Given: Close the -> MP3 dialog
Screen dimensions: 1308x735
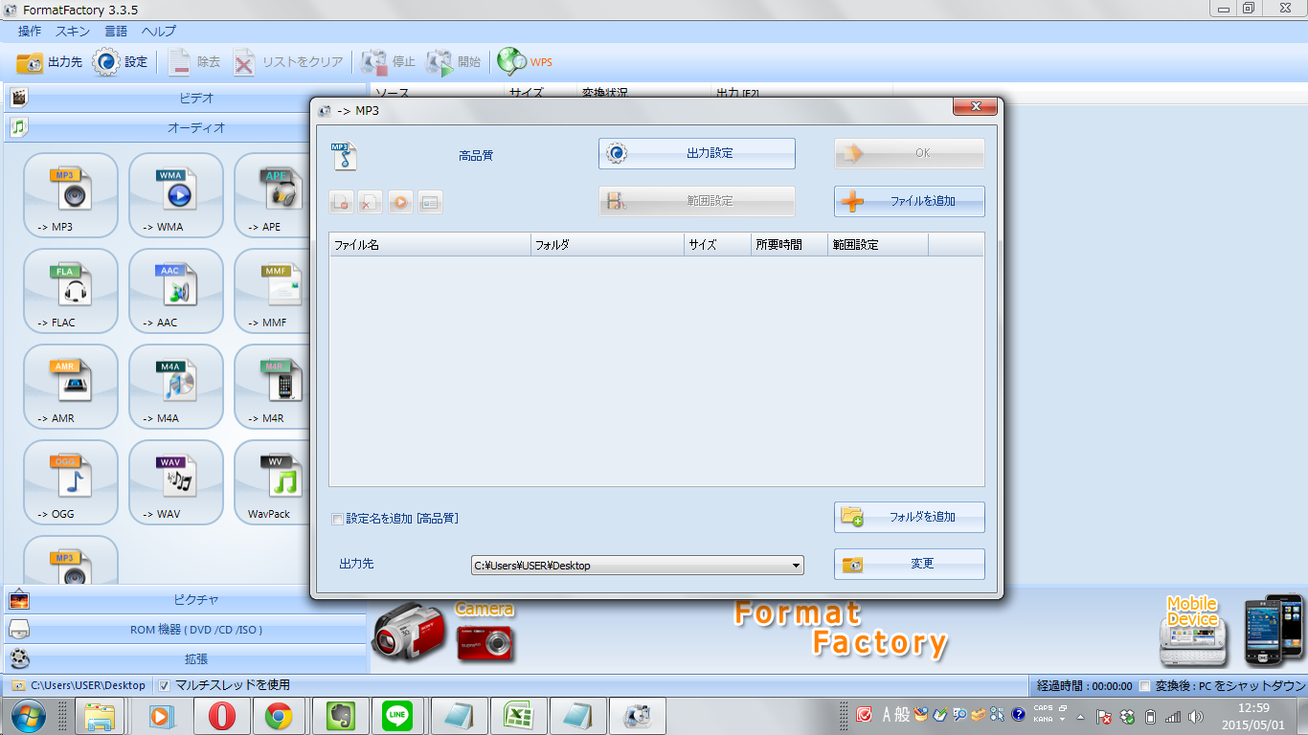Looking at the screenshot, I should click(x=976, y=106).
